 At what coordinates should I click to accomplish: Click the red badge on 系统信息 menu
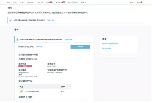[x=64, y=2]
